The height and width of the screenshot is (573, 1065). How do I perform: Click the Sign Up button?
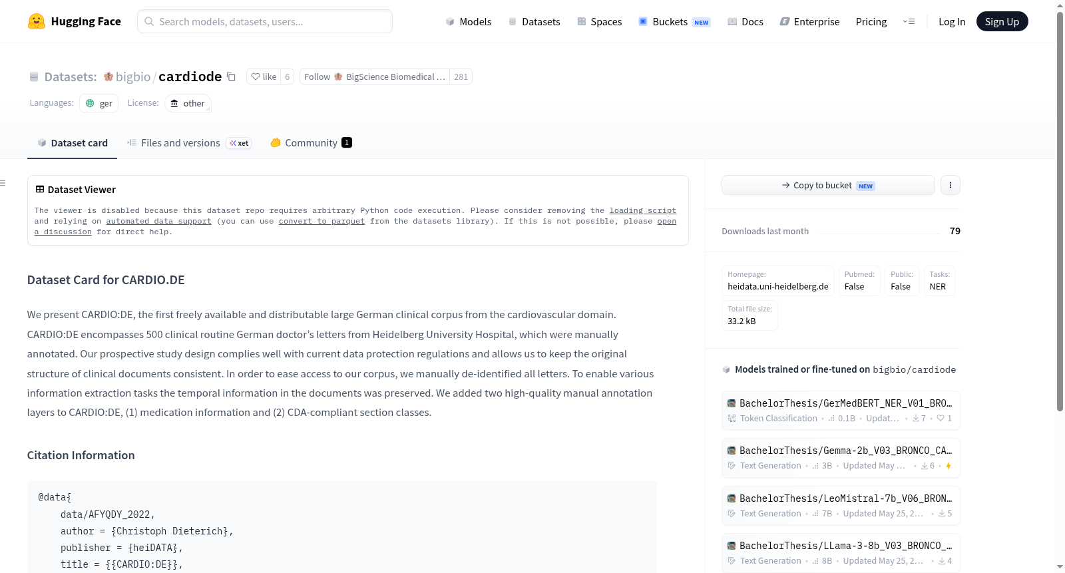click(x=1002, y=21)
